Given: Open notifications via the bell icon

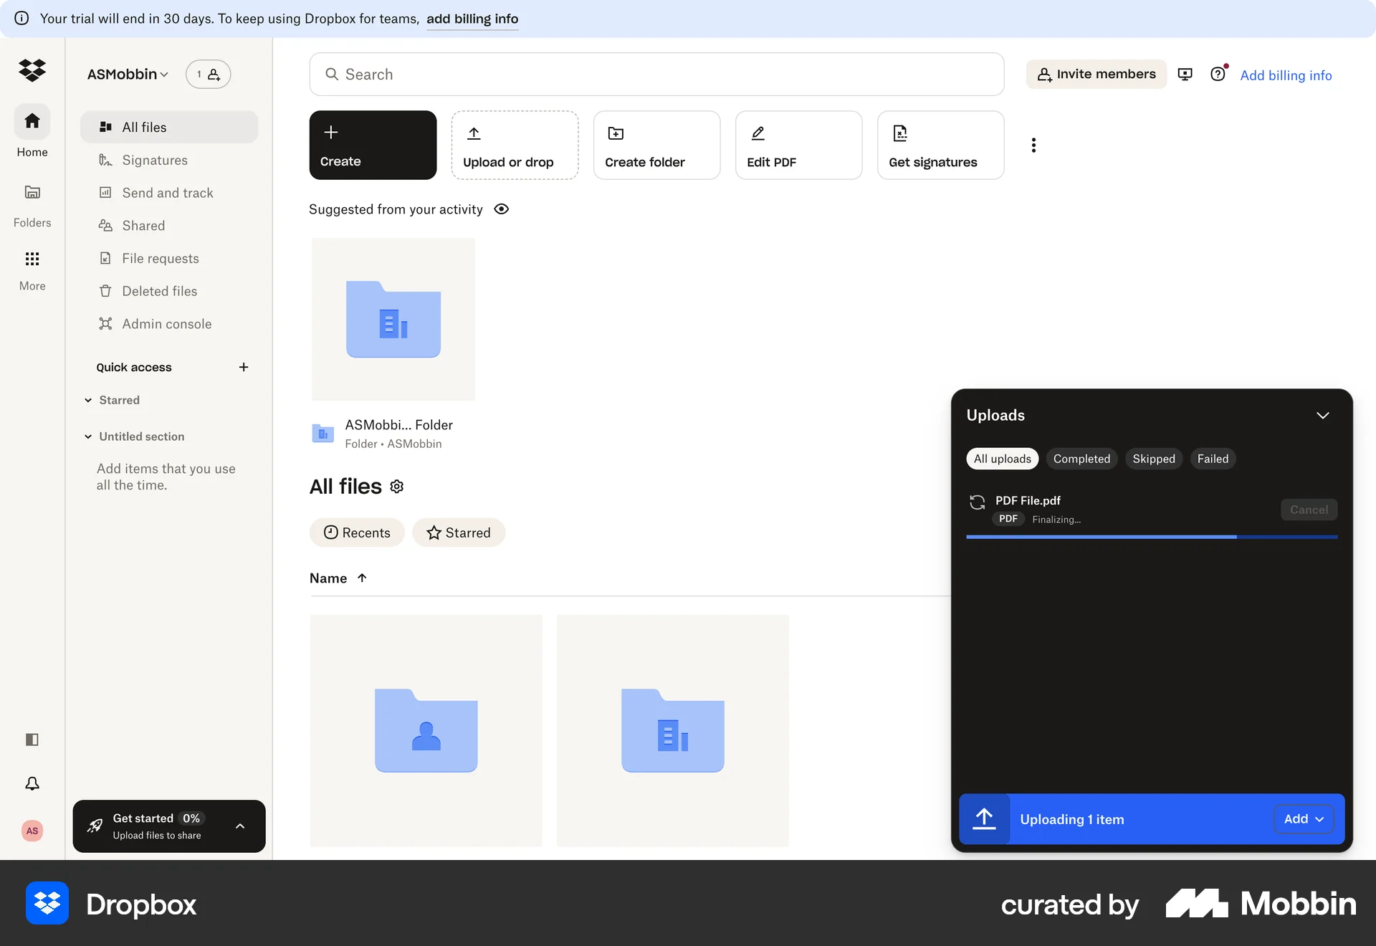Looking at the screenshot, I should coord(32,783).
